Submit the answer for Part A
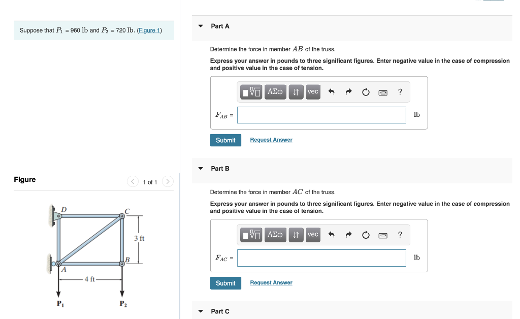The width and height of the screenshot is (520, 319). tap(225, 140)
